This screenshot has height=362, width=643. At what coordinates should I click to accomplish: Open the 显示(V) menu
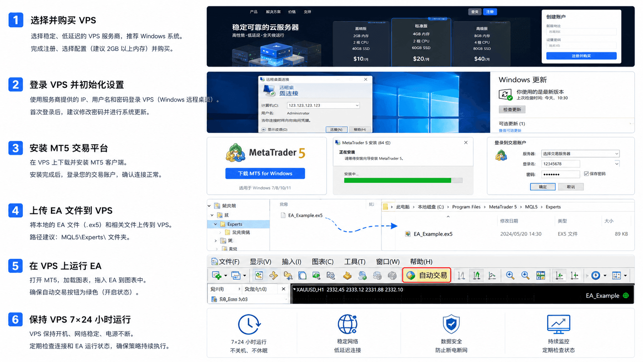pyautogui.click(x=260, y=262)
